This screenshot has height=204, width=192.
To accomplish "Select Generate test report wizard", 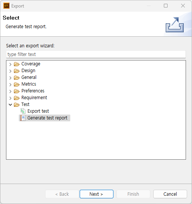I will (47, 118).
